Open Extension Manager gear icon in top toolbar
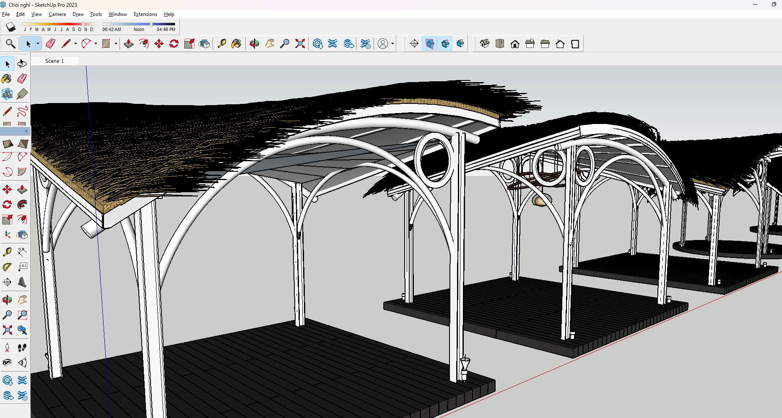782x418 pixels. 366,44
